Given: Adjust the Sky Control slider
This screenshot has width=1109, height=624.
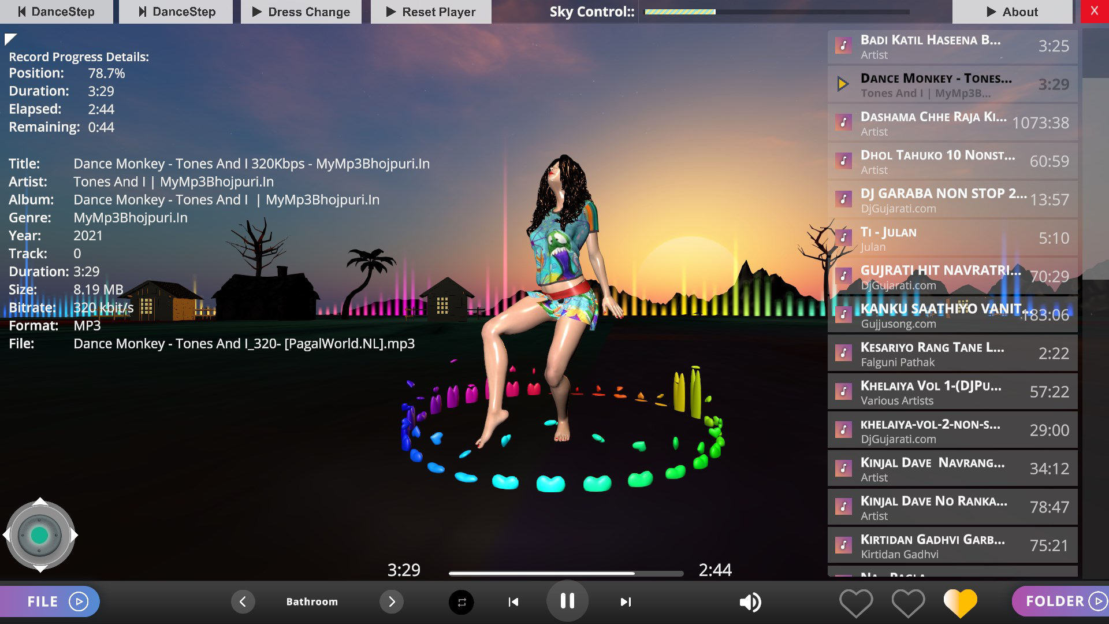Looking at the screenshot, I should click(777, 12).
